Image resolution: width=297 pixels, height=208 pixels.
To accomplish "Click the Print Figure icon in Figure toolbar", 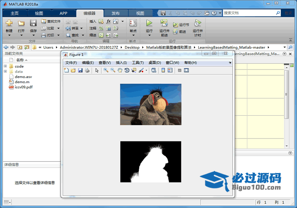I will pos(87,70).
